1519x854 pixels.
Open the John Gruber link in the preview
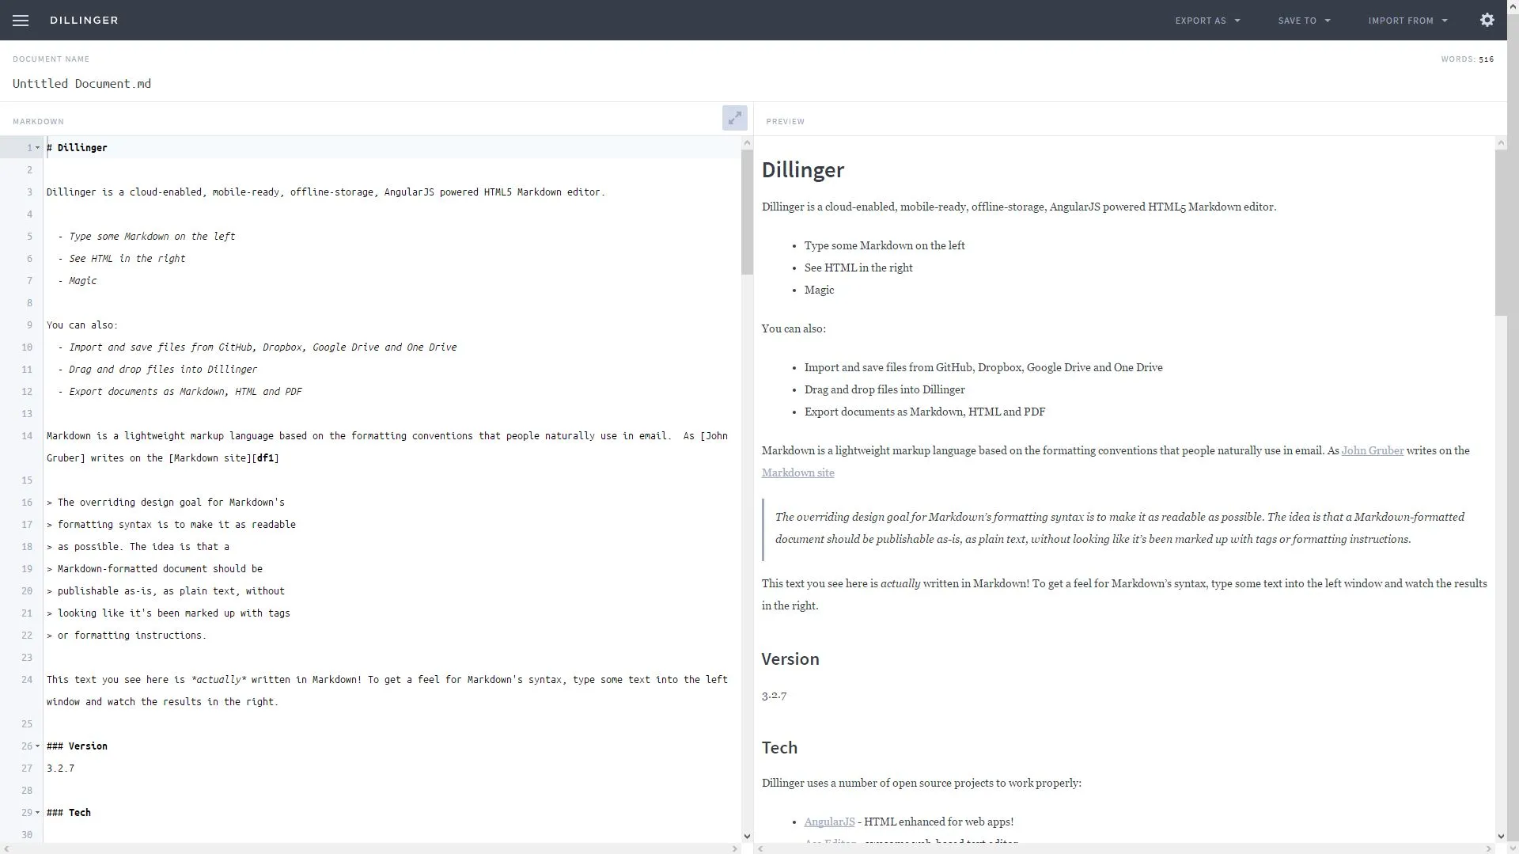pos(1372,450)
